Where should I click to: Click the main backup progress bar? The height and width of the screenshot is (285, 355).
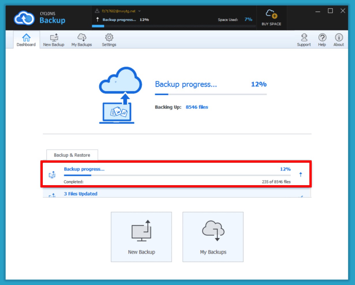click(211, 94)
